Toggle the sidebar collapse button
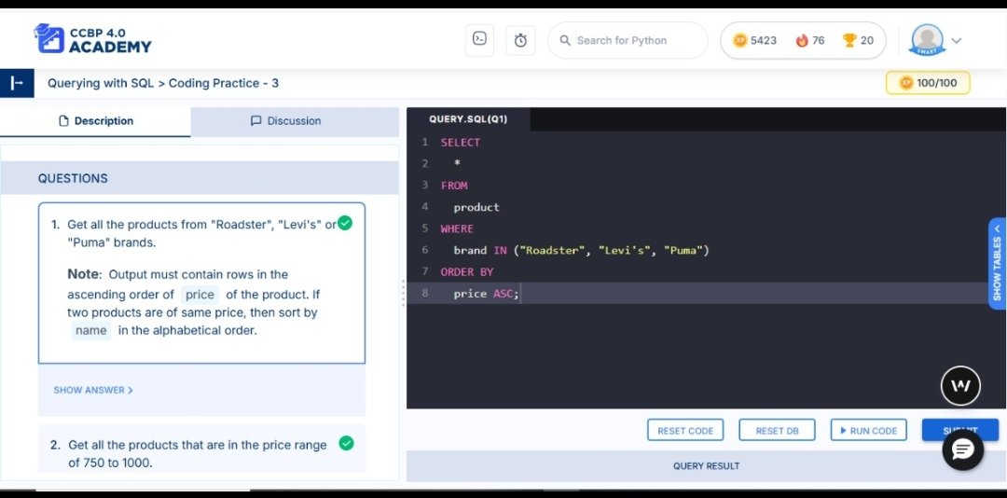 click(17, 83)
